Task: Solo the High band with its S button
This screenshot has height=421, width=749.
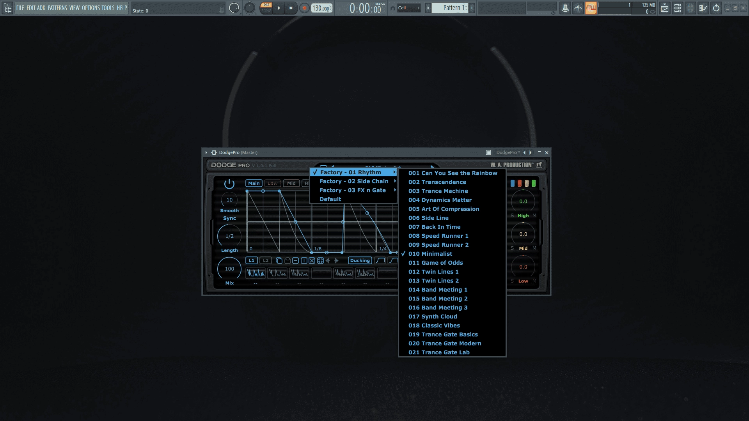Action: [512, 216]
